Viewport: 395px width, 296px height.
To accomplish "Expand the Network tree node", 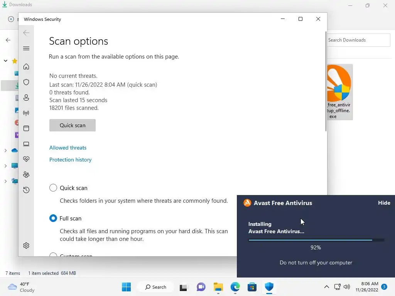I will pos(5,181).
